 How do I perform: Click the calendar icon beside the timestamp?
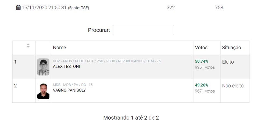18,7
